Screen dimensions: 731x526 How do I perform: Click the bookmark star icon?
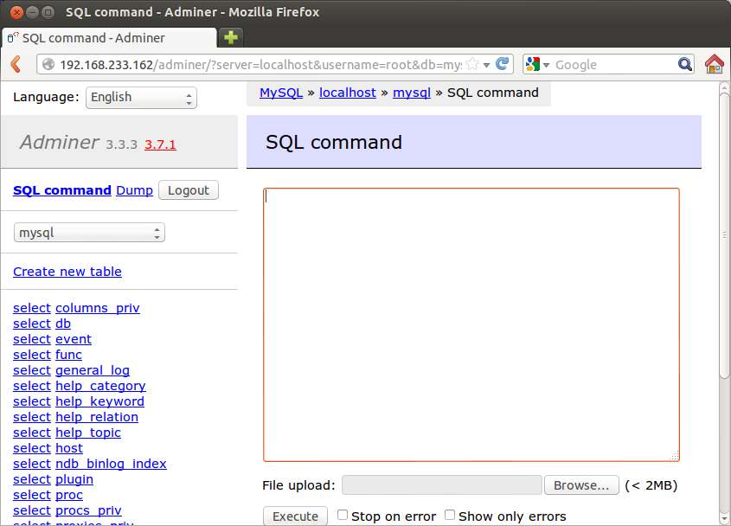[472, 64]
